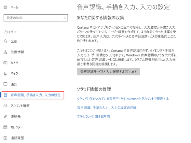
Task: Click the camera icon
Action: 5,63
